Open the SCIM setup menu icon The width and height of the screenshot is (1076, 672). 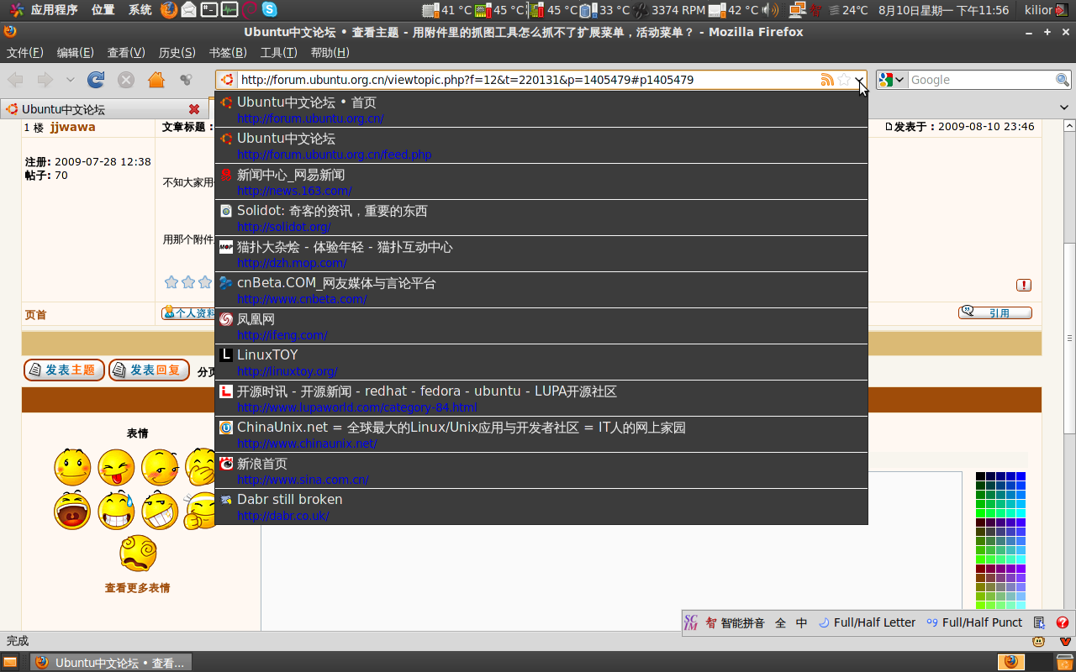(1040, 622)
